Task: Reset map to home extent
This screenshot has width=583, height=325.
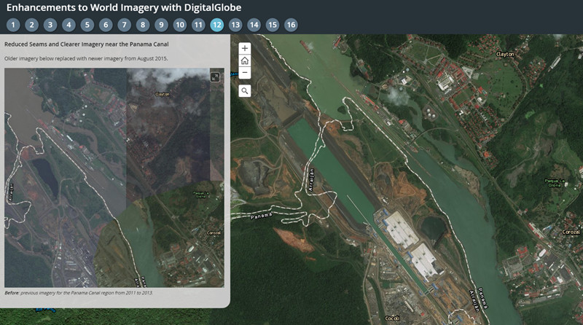Action: click(244, 60)
